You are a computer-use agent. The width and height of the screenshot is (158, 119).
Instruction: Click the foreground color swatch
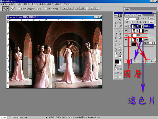click(117, 61)
